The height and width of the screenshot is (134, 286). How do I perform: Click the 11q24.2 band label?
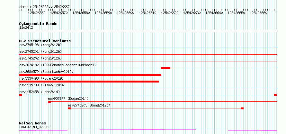coord(26,28)
